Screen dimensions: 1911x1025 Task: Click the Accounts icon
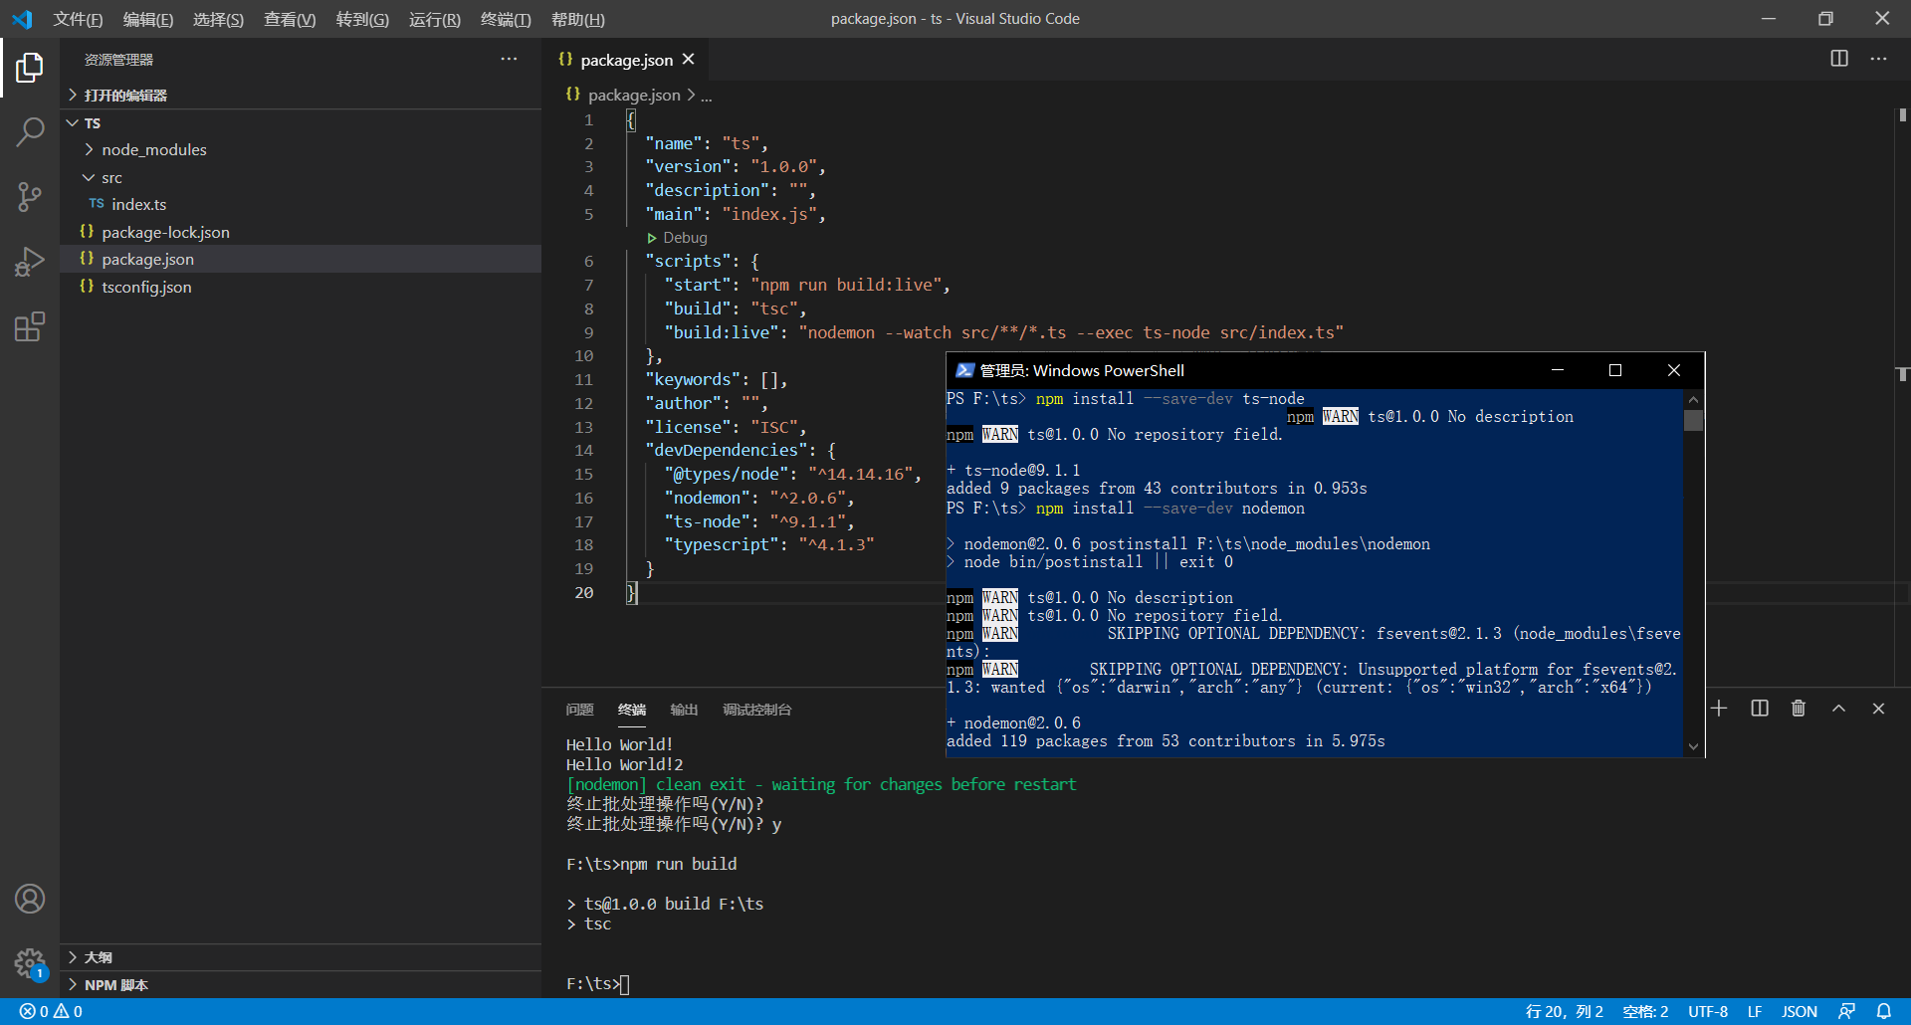point(30,899)
